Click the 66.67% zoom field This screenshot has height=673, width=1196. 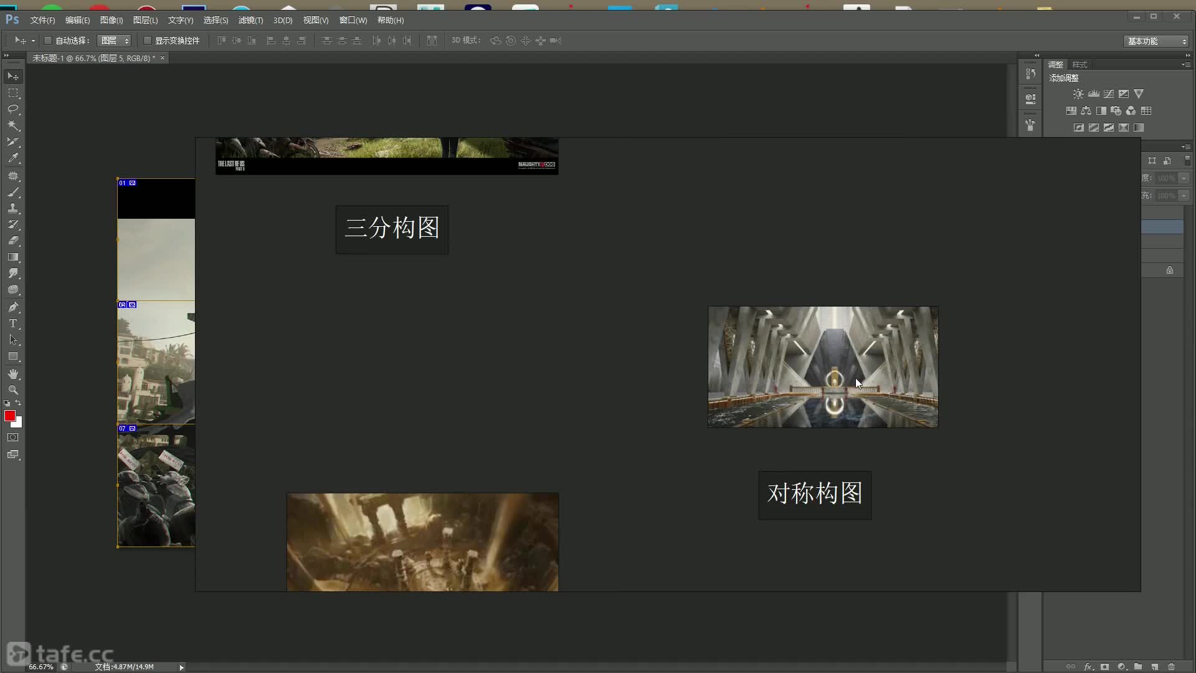tap(41, 667)
